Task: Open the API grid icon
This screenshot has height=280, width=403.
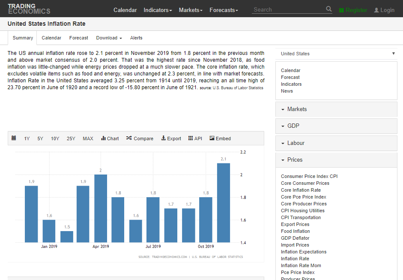Action: (191, 138)
